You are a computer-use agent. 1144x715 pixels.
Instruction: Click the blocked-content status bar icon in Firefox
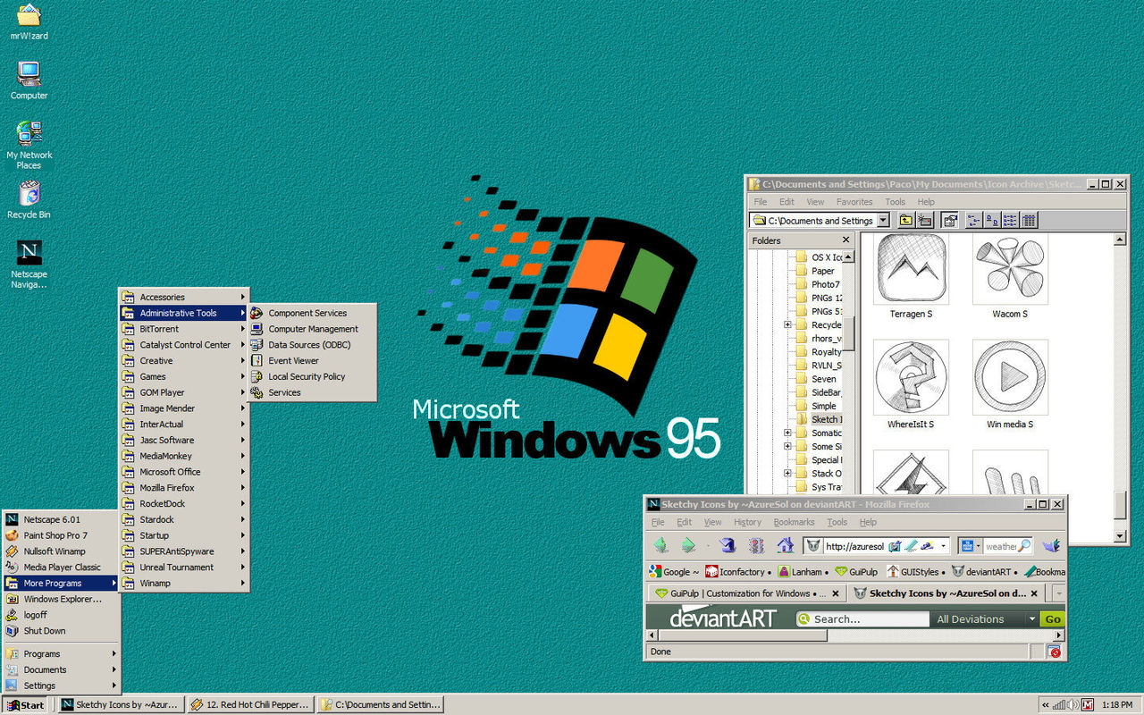click(1054, 652)
